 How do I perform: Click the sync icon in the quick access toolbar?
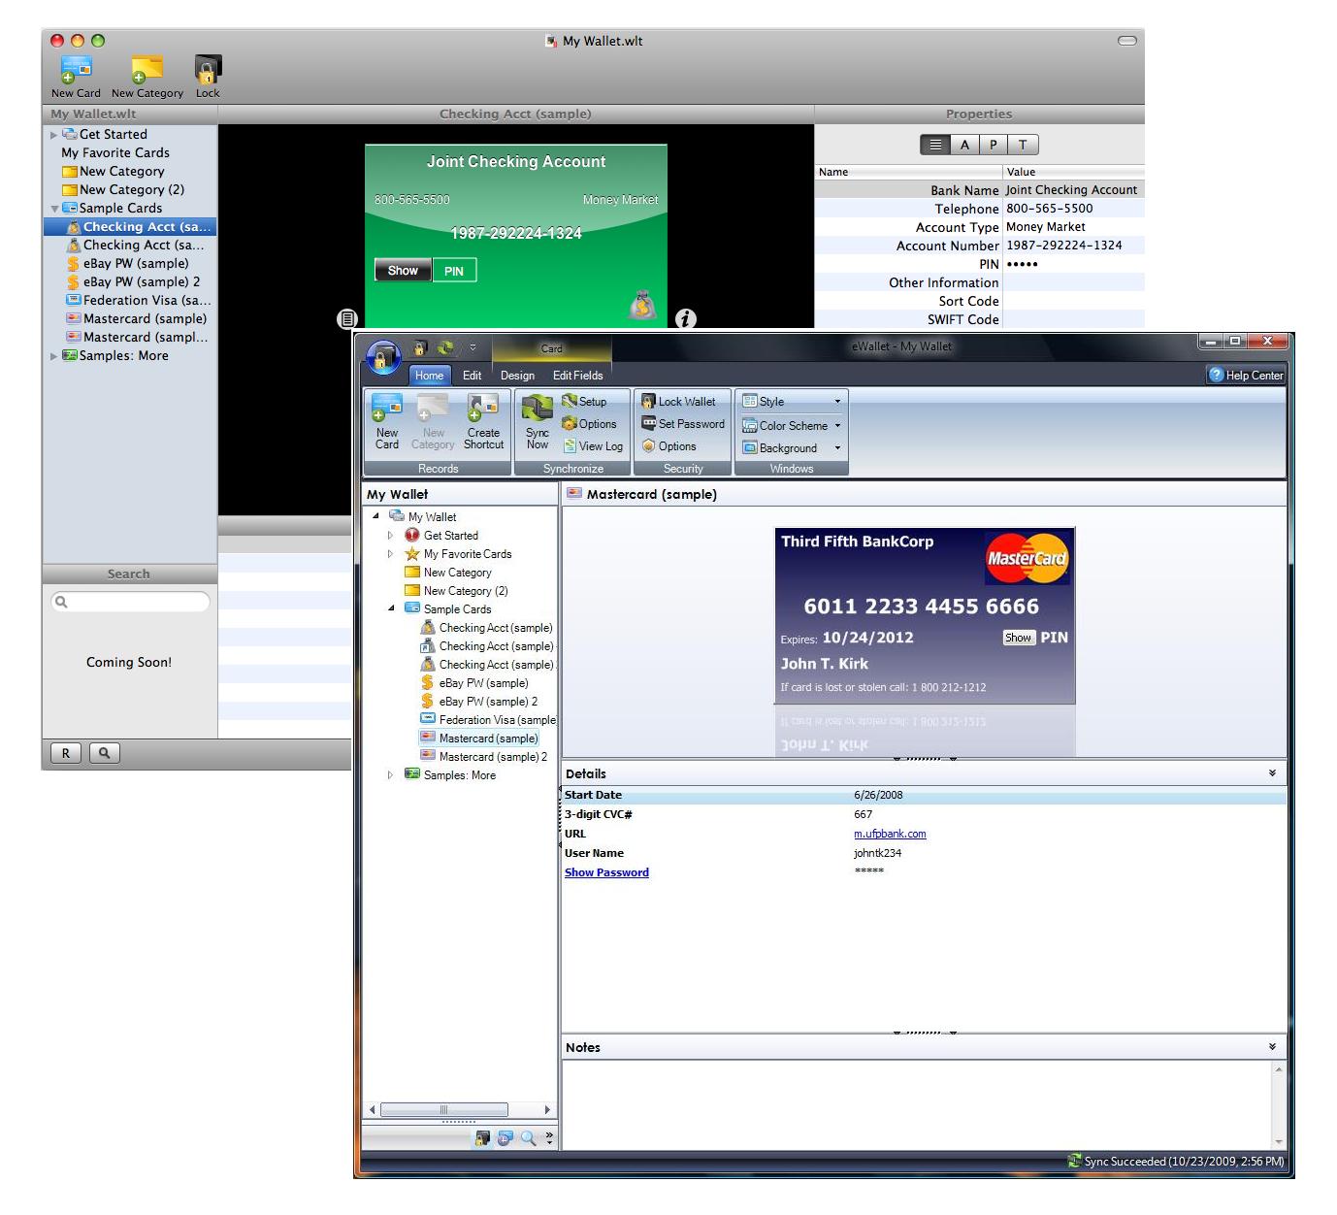(x=445, y=347)
